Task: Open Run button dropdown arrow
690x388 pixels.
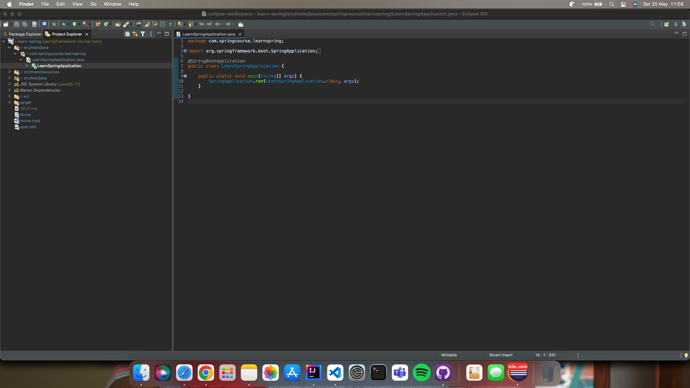Action: (x=79, y=24)
